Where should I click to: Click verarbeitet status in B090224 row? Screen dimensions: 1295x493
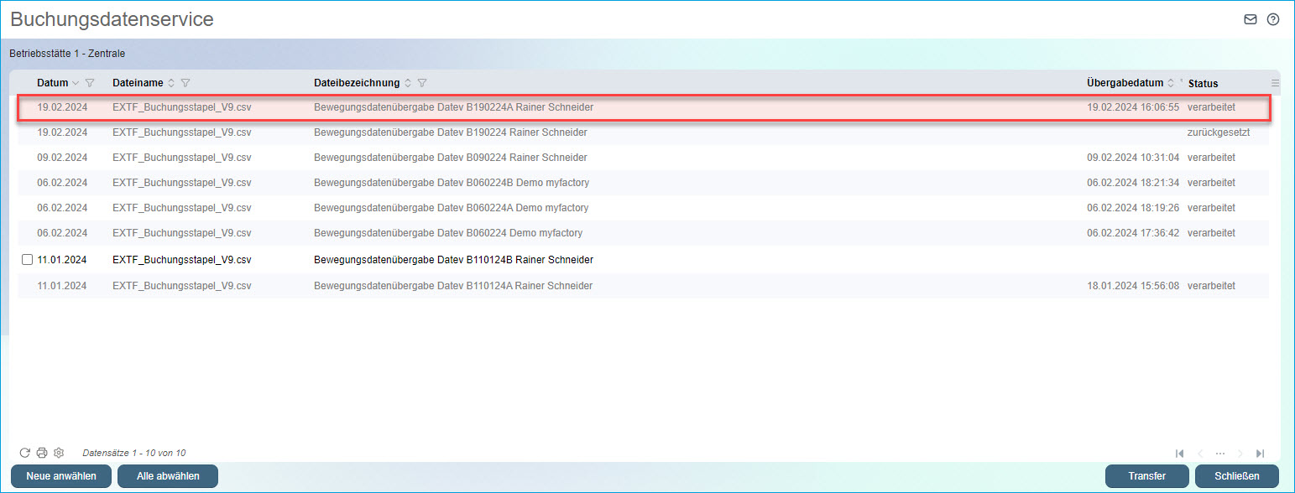[x=1211, y=158]
